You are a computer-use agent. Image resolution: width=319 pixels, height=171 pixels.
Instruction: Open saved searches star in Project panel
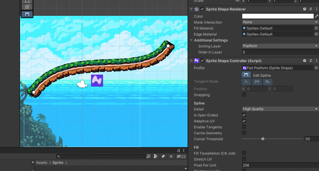[171, 156]
